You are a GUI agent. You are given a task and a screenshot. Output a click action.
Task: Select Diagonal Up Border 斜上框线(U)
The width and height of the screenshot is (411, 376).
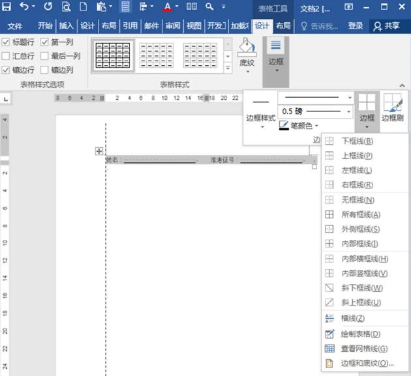pyautogui.click(x=365, y=302)
